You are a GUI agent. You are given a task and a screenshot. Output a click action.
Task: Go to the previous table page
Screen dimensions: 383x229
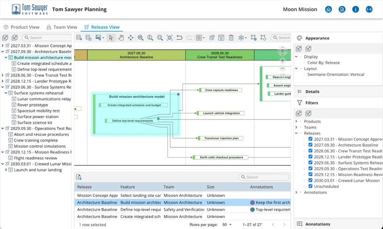point(273,225)
